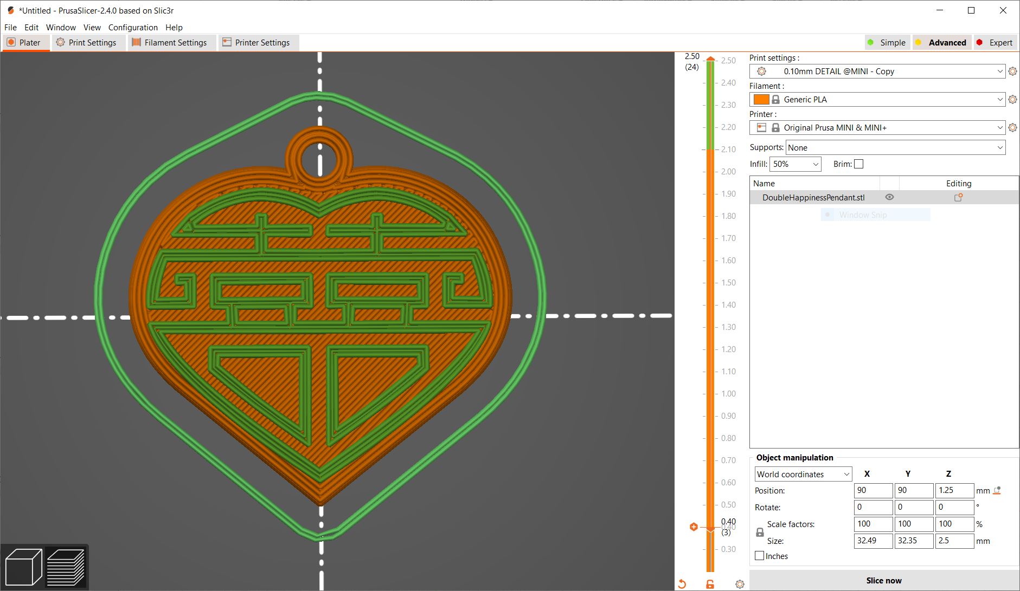
Task: Click the uniform scaling lock beside Scale factors
Action: click(760, 532)
